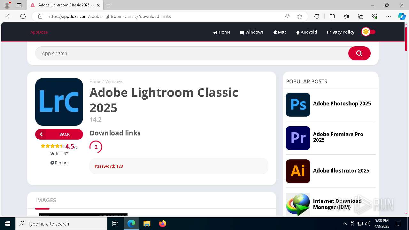Click the Adobe Illustrator Ai icon
The width and height of the screenshot is (409, 230).
(x=298, y=171)
